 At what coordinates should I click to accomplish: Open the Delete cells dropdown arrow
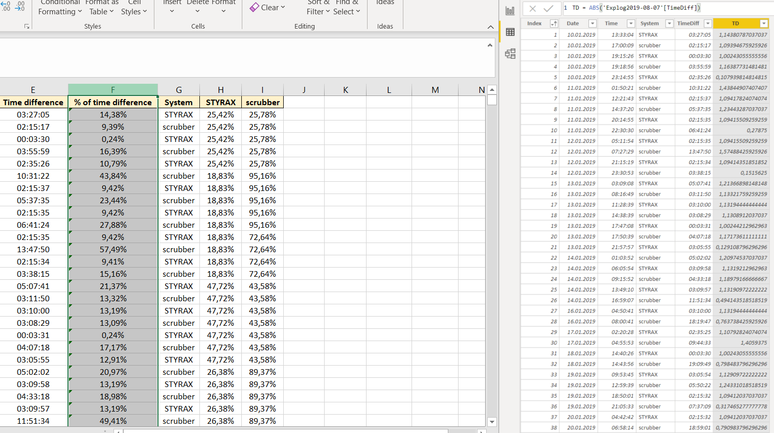[198, 11]
